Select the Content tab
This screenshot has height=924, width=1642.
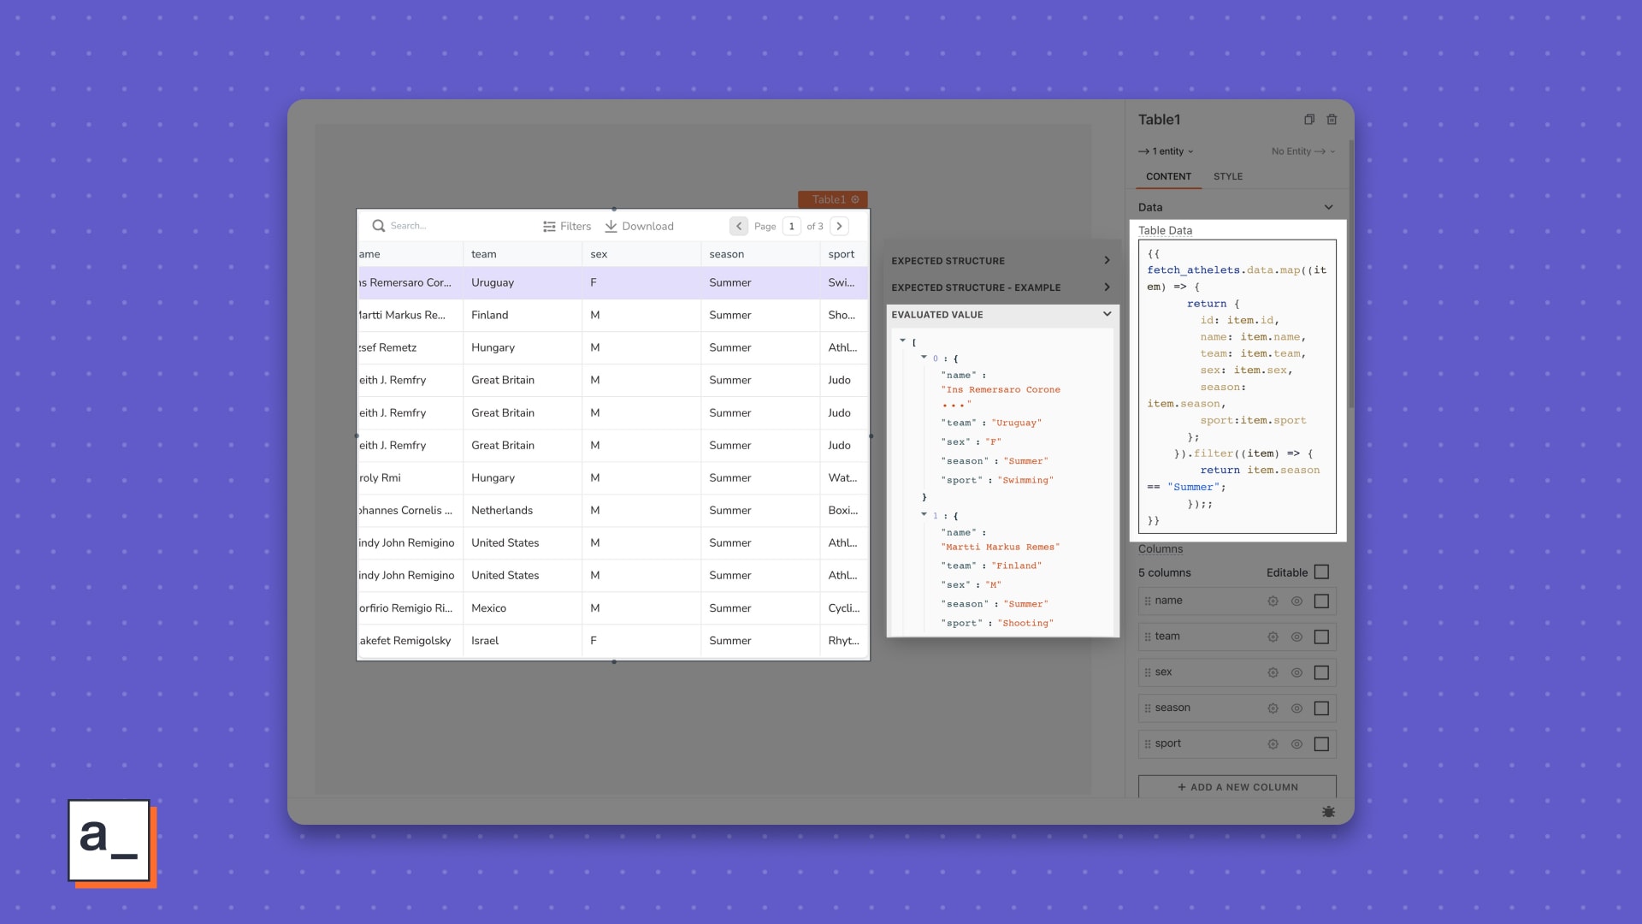pyautogui.click(x=1168, y=176)
